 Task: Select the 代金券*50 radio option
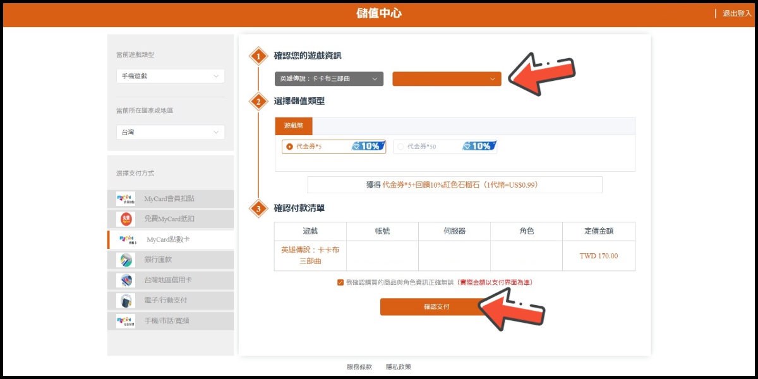pyautogui.click(x=400, y=147)
